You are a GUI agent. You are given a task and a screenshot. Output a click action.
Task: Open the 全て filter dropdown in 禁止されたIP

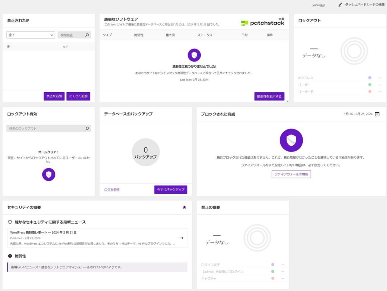pos(31,35)
